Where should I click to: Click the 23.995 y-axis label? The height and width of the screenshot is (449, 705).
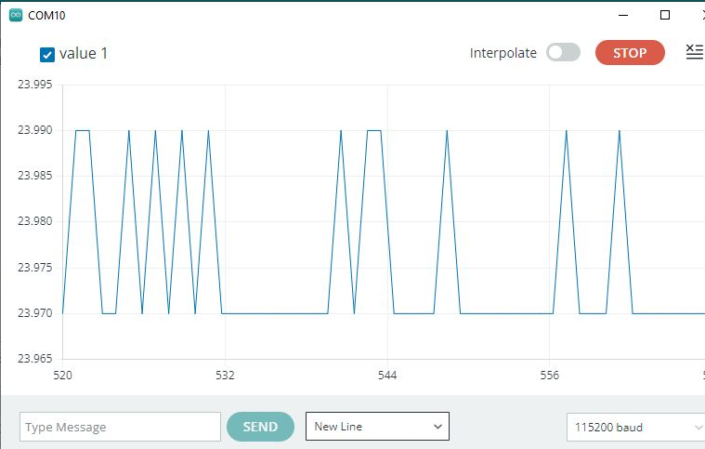pos(35,85)
